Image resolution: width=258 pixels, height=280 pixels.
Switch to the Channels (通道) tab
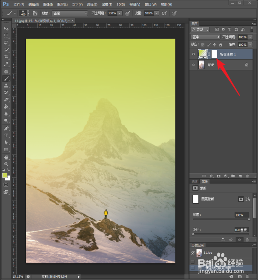[x=194, y=182]
